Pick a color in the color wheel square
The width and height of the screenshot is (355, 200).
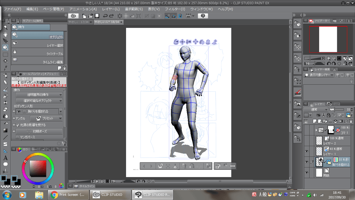click(38, 168)
